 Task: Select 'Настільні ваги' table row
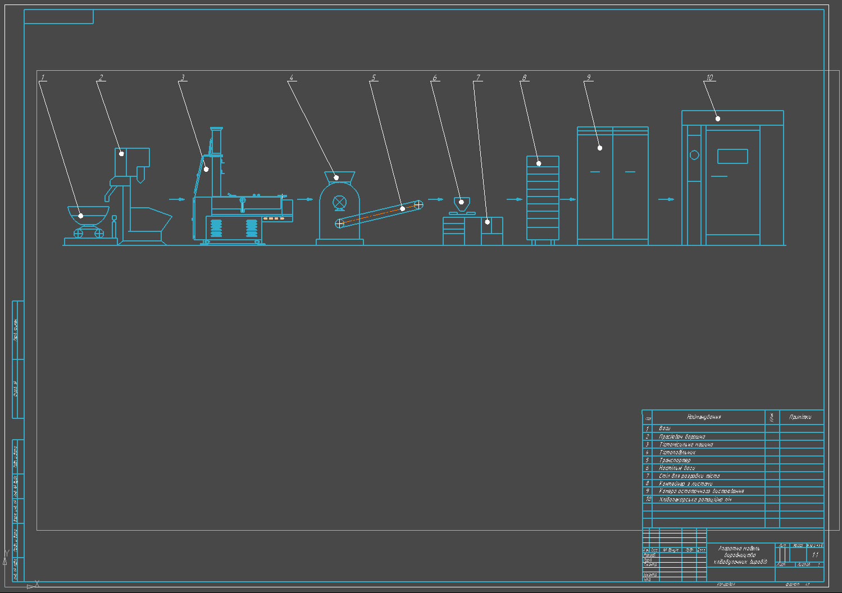pyautogui.click(x=677, y=468)
